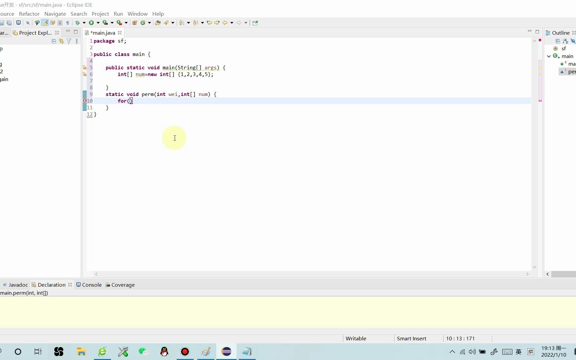Image resolution: width=576 pixels, height=360 pixels.
Task: Click the red overview ruler error square
Action: pos(540,40)
